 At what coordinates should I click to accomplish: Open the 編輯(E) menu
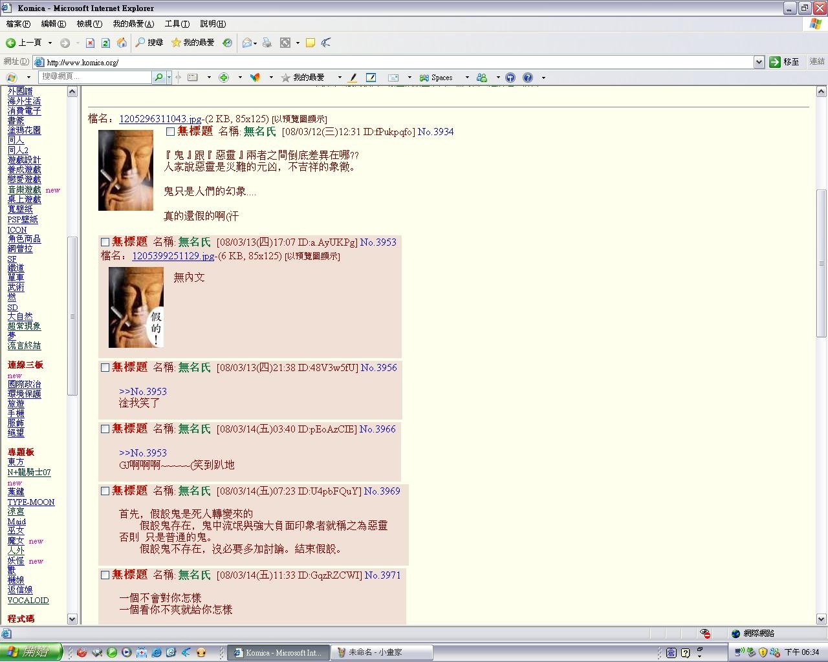click(x=53, y=24)
